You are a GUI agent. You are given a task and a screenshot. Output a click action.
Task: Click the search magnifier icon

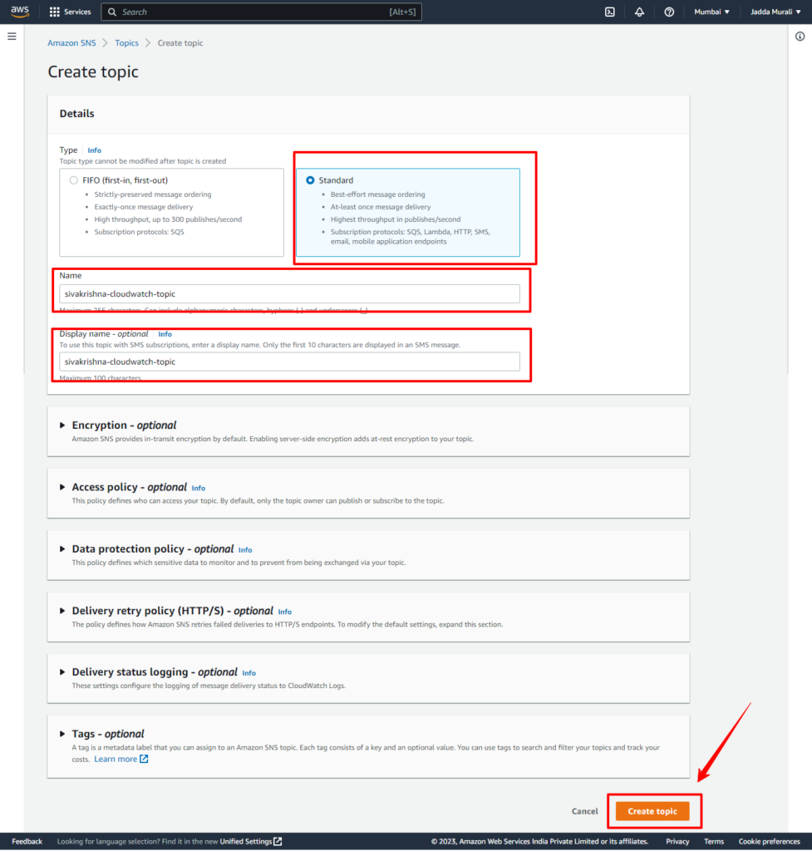tap(112, 12)
